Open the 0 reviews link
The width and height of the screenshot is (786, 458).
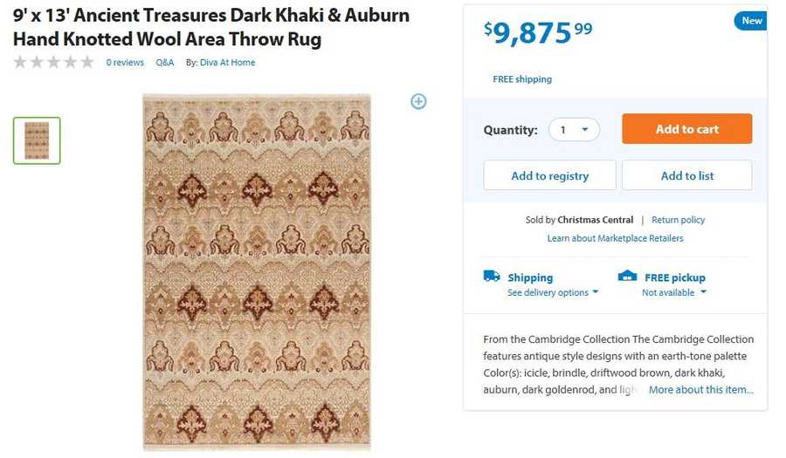(x=125, y=63)
